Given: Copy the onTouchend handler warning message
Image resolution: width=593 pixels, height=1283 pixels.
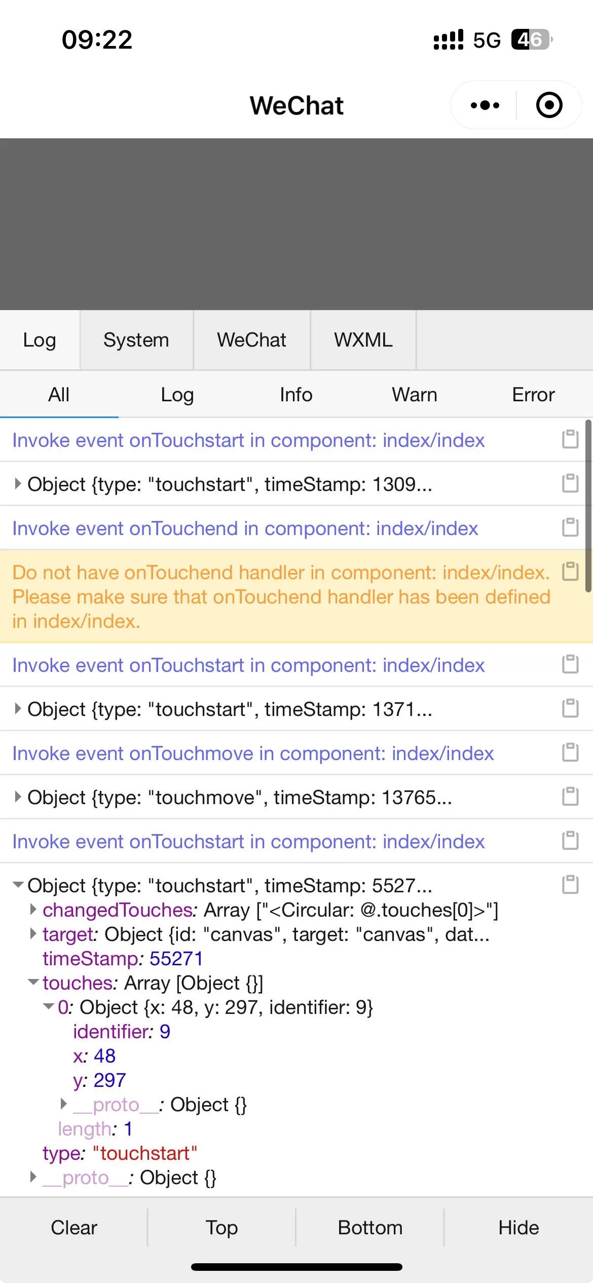Looking at the screenshot, I should [570, 572].
